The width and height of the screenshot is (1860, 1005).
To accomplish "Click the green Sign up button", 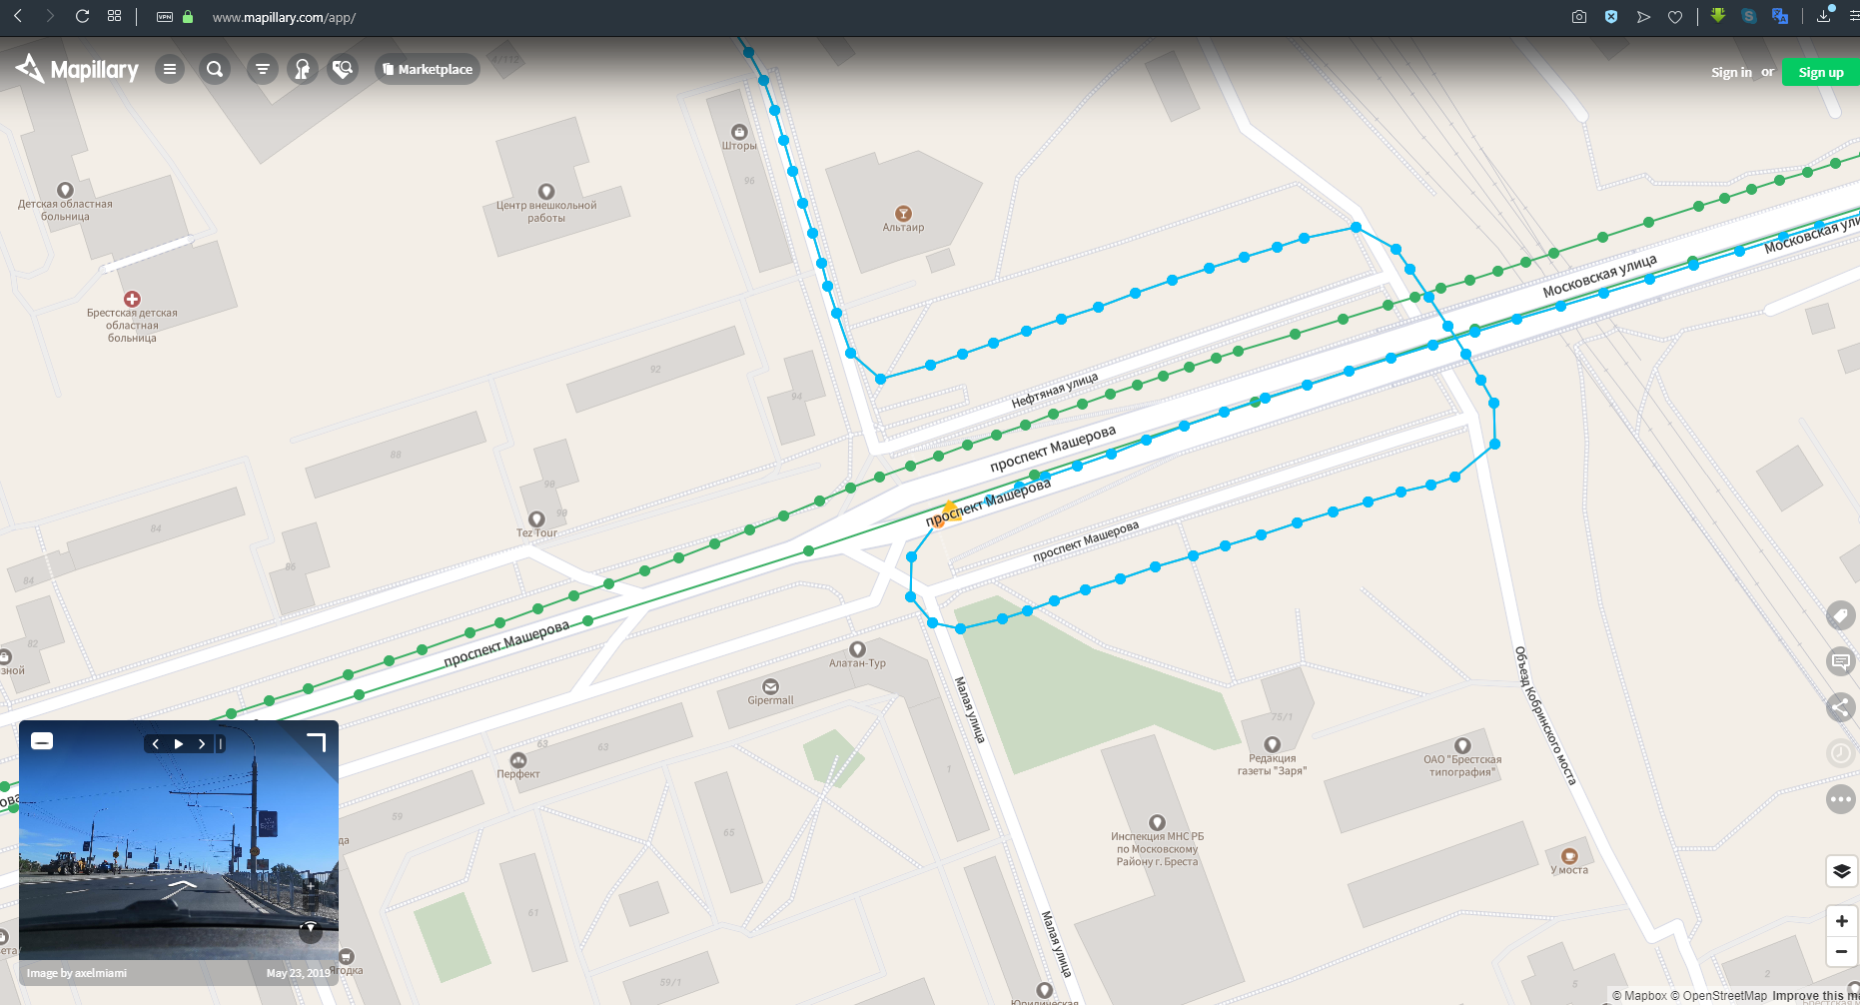I will 1821,72.
